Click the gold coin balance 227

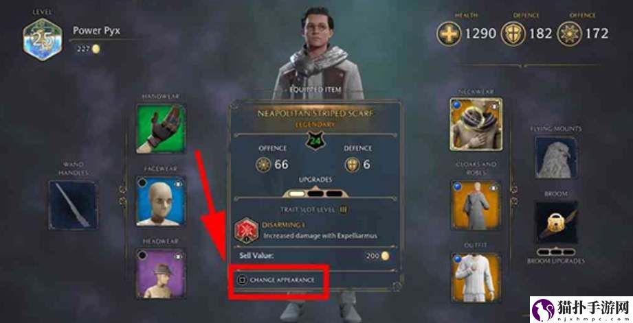(x=88, y=49)
